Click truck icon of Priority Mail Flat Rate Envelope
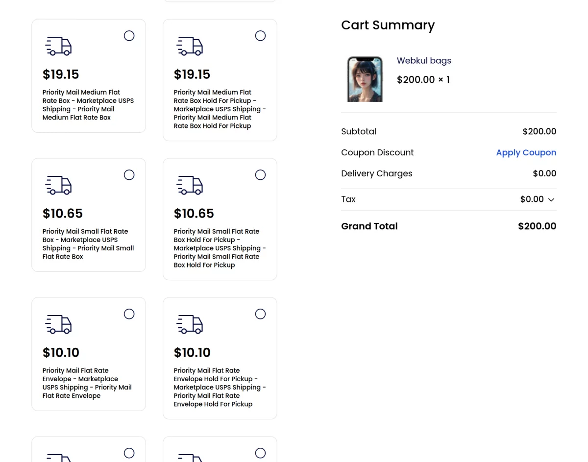 point(58,324)
